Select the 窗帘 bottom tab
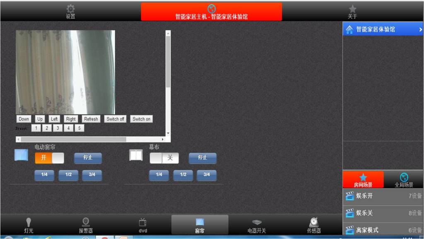The height and width of the screenshot is (239, 424). (x=200, y=225)
